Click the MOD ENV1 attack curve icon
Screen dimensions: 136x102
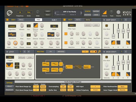[x=113, y=74]
